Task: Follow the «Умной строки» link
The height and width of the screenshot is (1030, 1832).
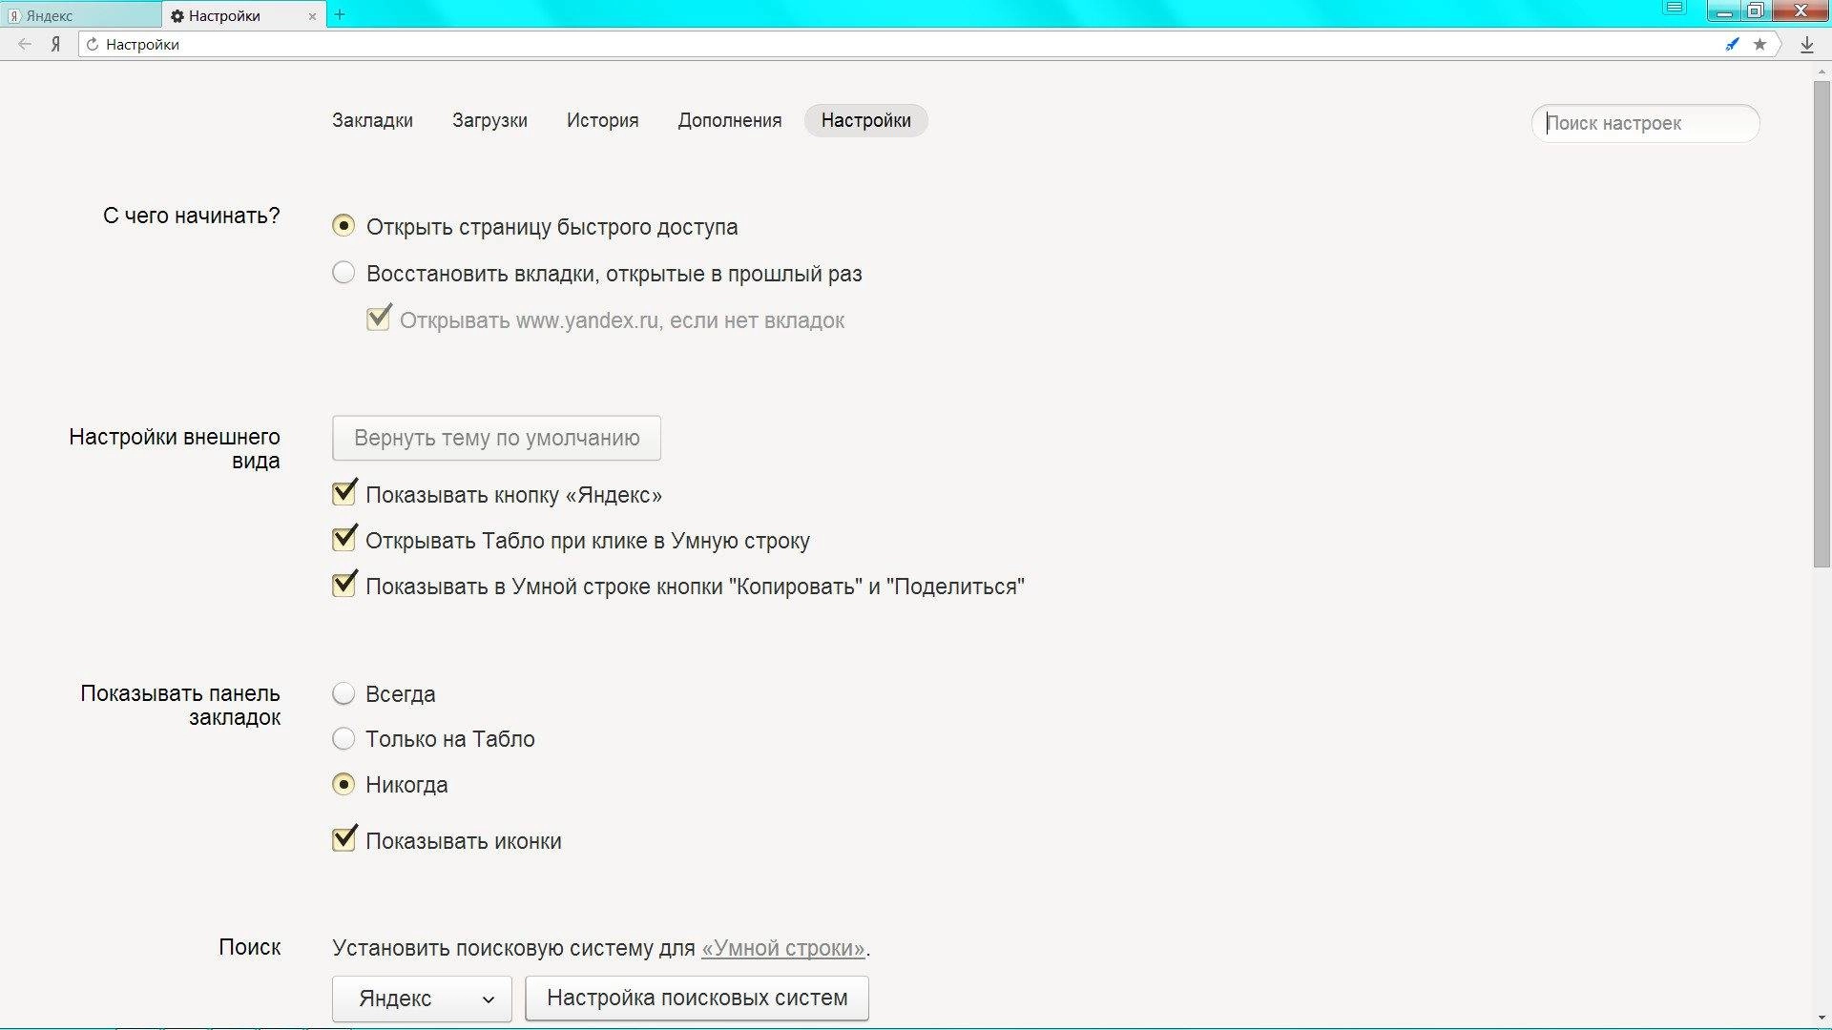Action: [783, 948]
